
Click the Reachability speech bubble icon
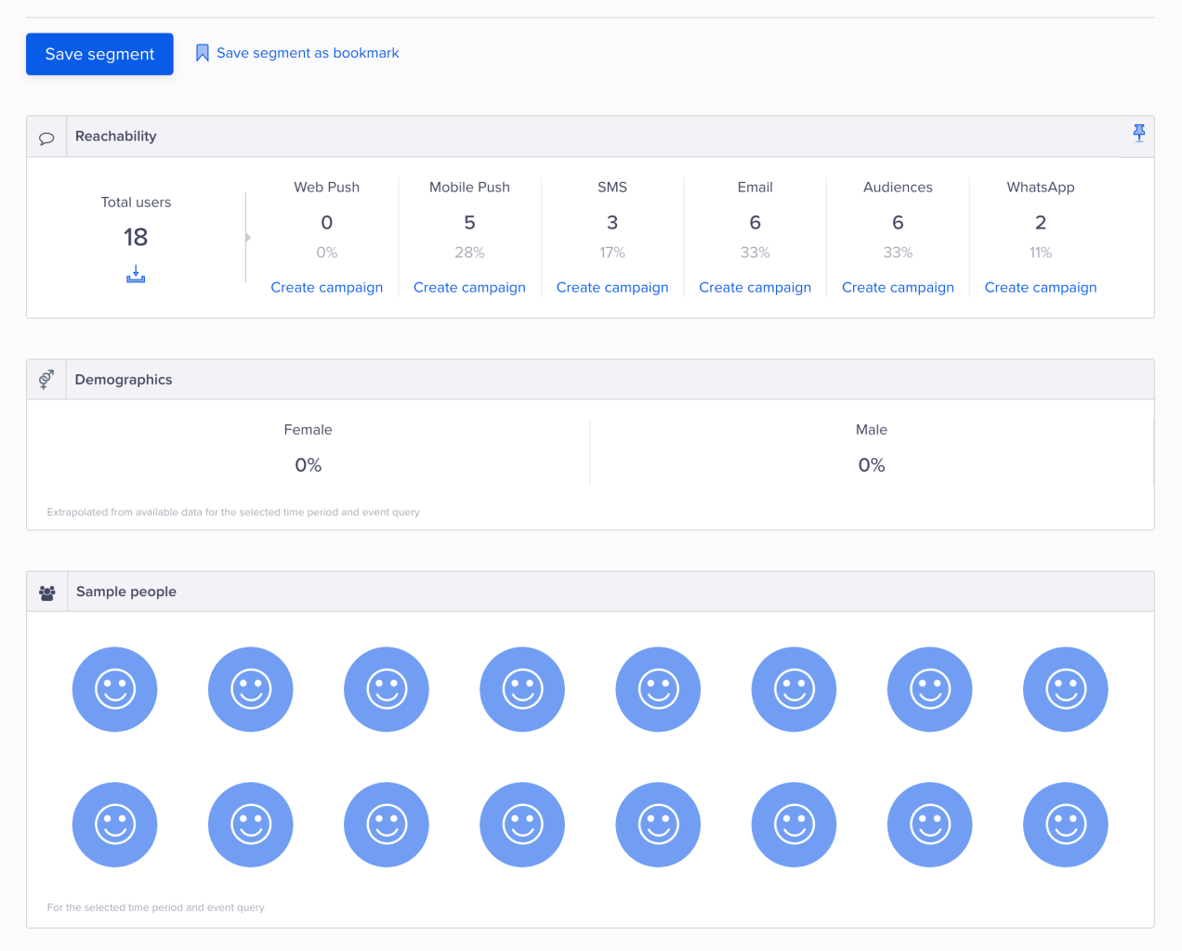pos(46,137)
